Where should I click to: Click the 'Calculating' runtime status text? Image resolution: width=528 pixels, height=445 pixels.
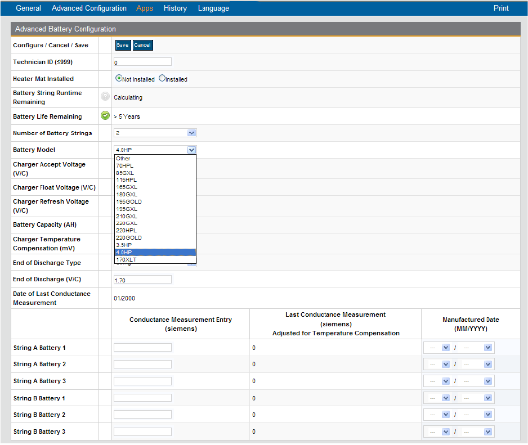point(128,97)
